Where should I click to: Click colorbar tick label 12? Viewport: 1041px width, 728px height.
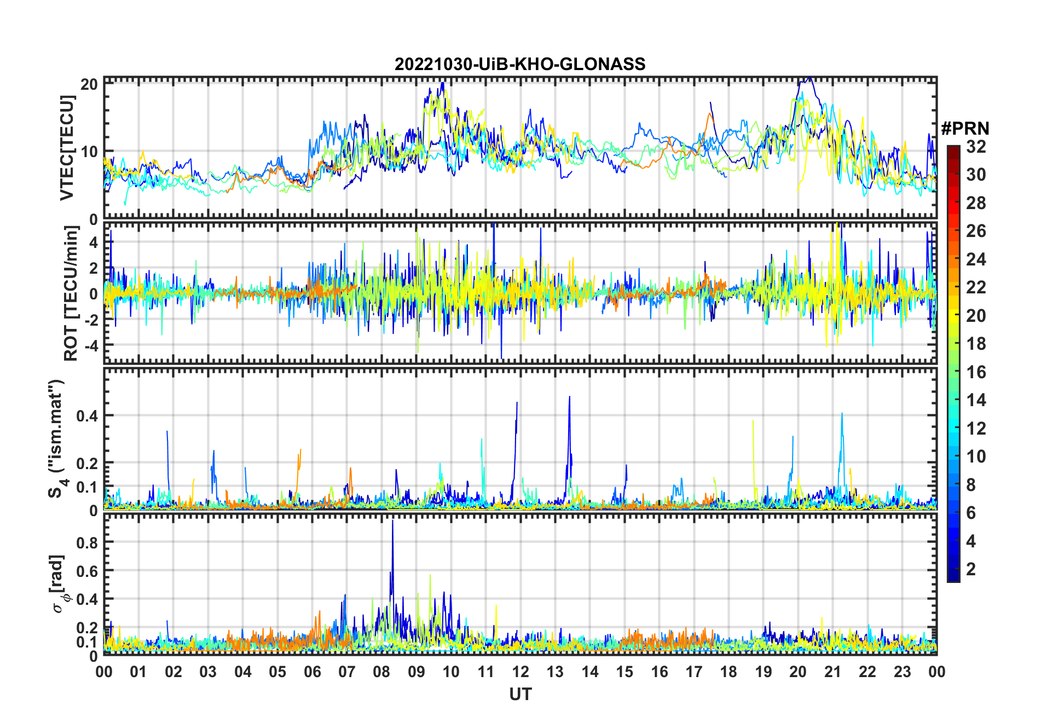(x=976, y=429)
